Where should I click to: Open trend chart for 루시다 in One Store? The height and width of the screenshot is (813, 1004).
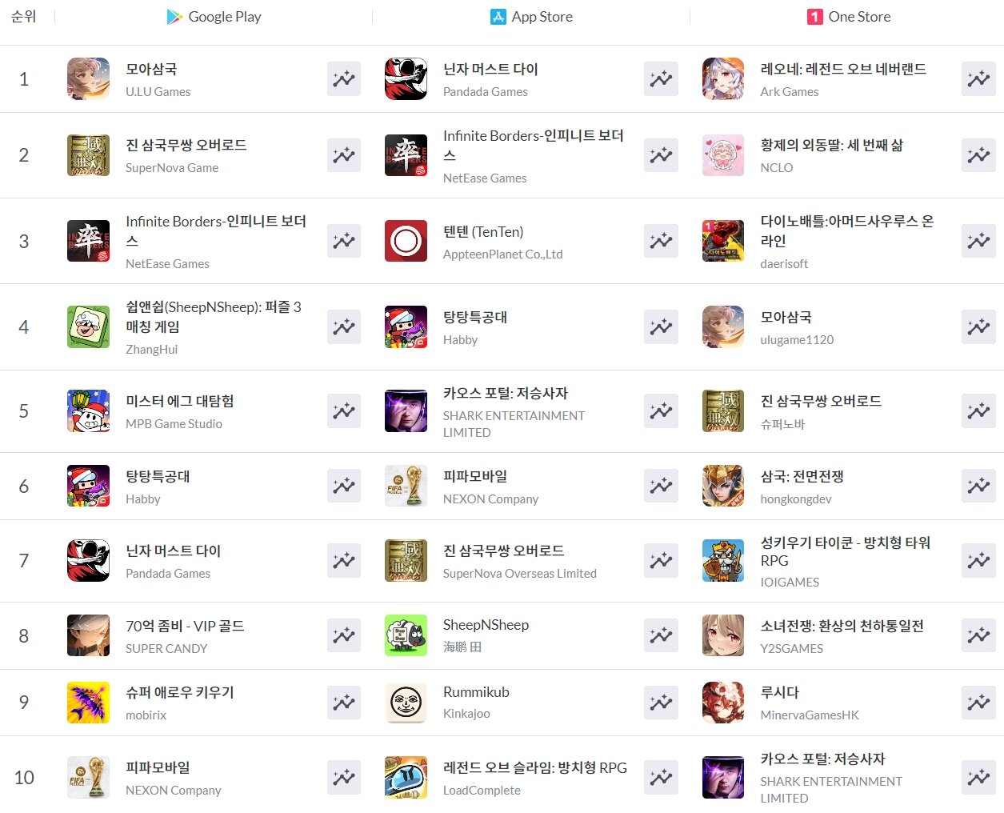click(x=978, y=703)
